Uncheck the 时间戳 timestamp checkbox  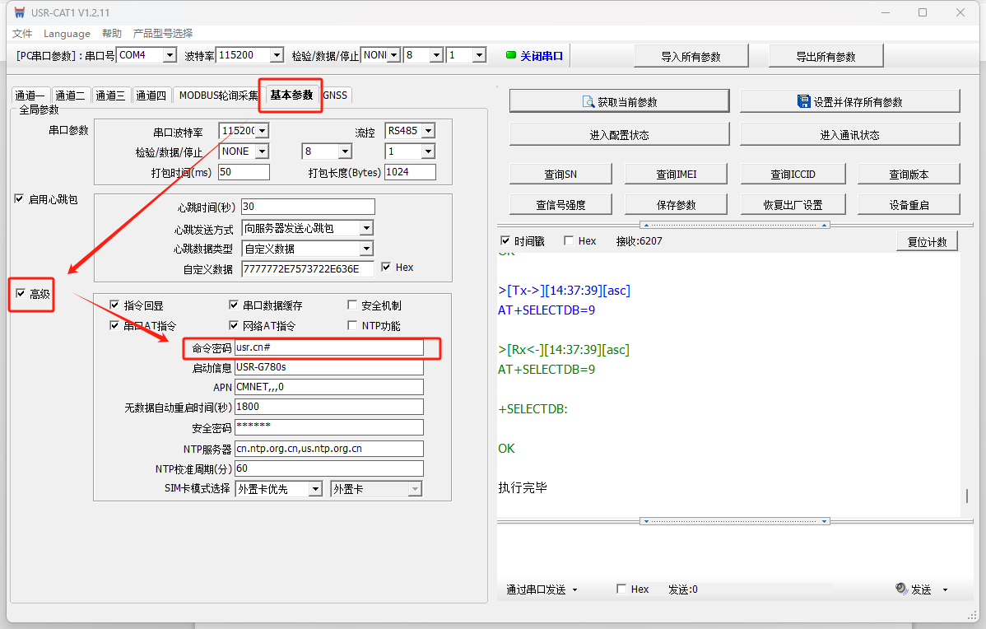(x=505, y=241)
